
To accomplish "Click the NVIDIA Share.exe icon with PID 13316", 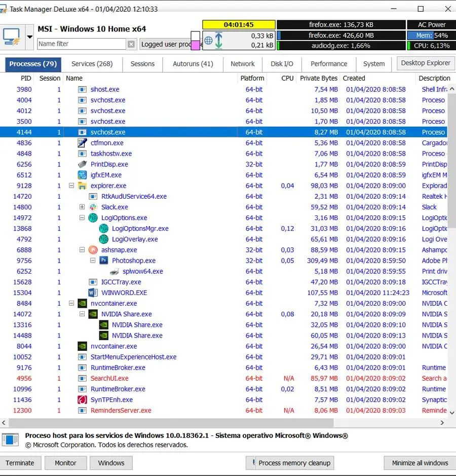I will [x=104, y=325].
